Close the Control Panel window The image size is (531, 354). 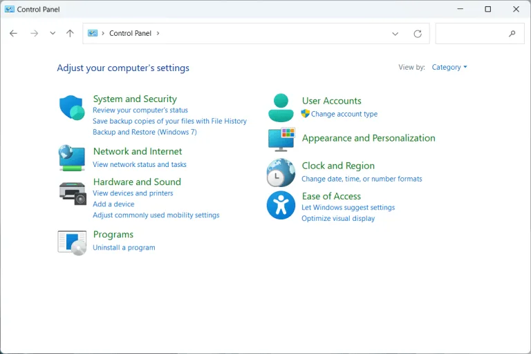point(516,9)
